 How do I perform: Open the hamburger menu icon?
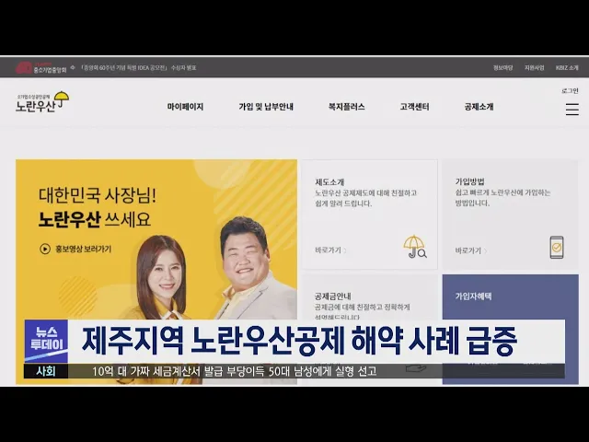pyautogui.click(x=572, y=110)
